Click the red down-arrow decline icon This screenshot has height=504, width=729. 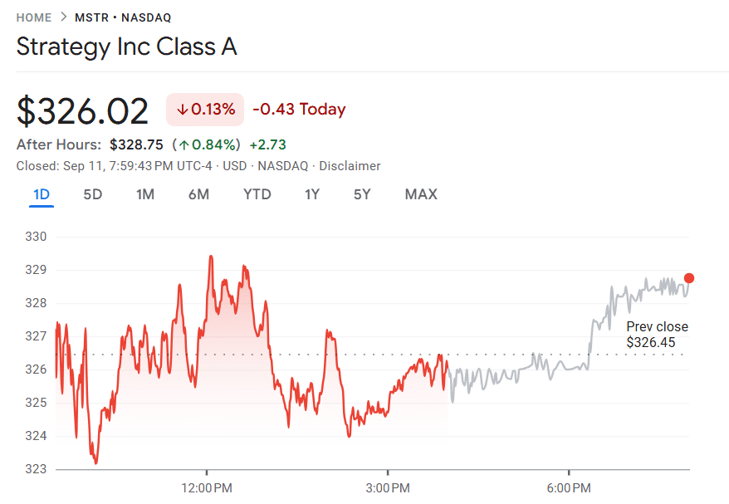pyautogui.click(x=182, y=109)
